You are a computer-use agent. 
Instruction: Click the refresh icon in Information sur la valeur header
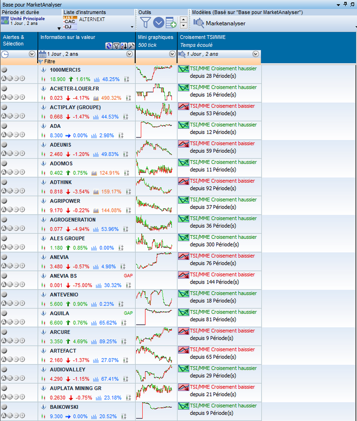coord(109,46)
